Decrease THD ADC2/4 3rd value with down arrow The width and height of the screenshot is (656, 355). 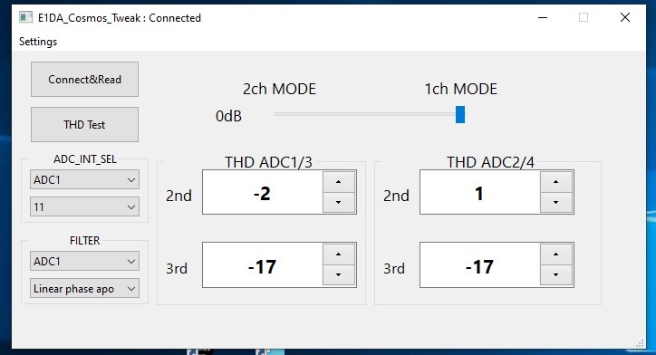tap(556, 275)
